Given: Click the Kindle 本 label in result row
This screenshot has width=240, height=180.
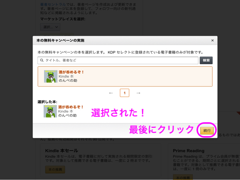Looking at the screenshot, I should pos(66,76).
